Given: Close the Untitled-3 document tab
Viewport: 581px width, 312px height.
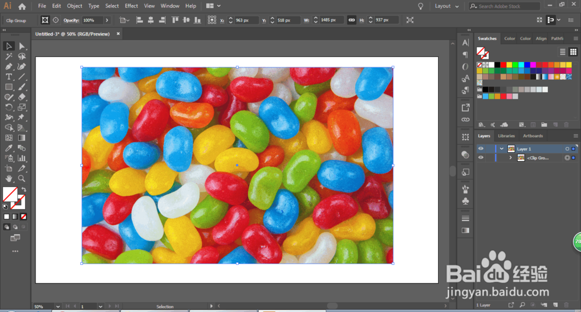Looking at the screenshot, I should [x=118, y=34].
